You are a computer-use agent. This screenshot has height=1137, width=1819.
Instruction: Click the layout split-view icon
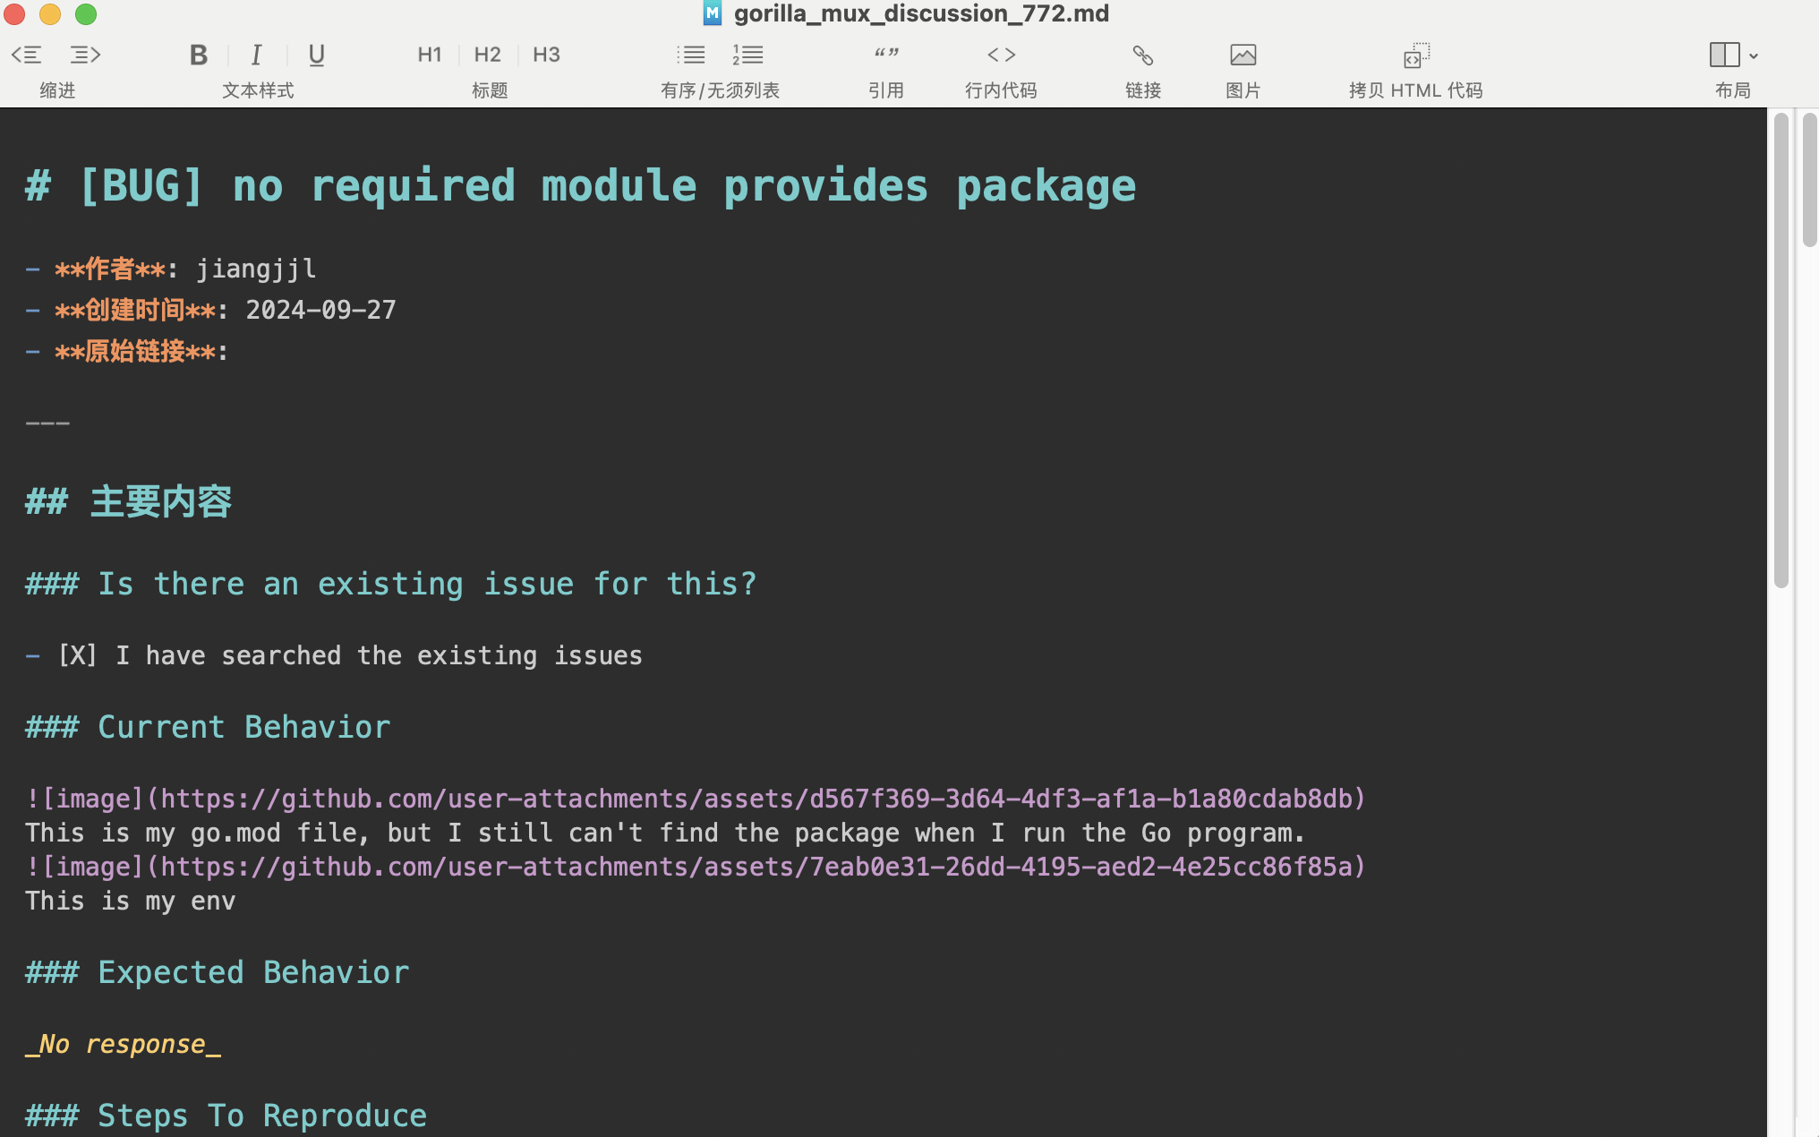[1724, 56]
